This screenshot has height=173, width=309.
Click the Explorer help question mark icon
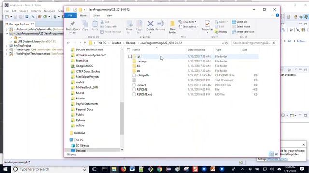(x=277, y=15)
